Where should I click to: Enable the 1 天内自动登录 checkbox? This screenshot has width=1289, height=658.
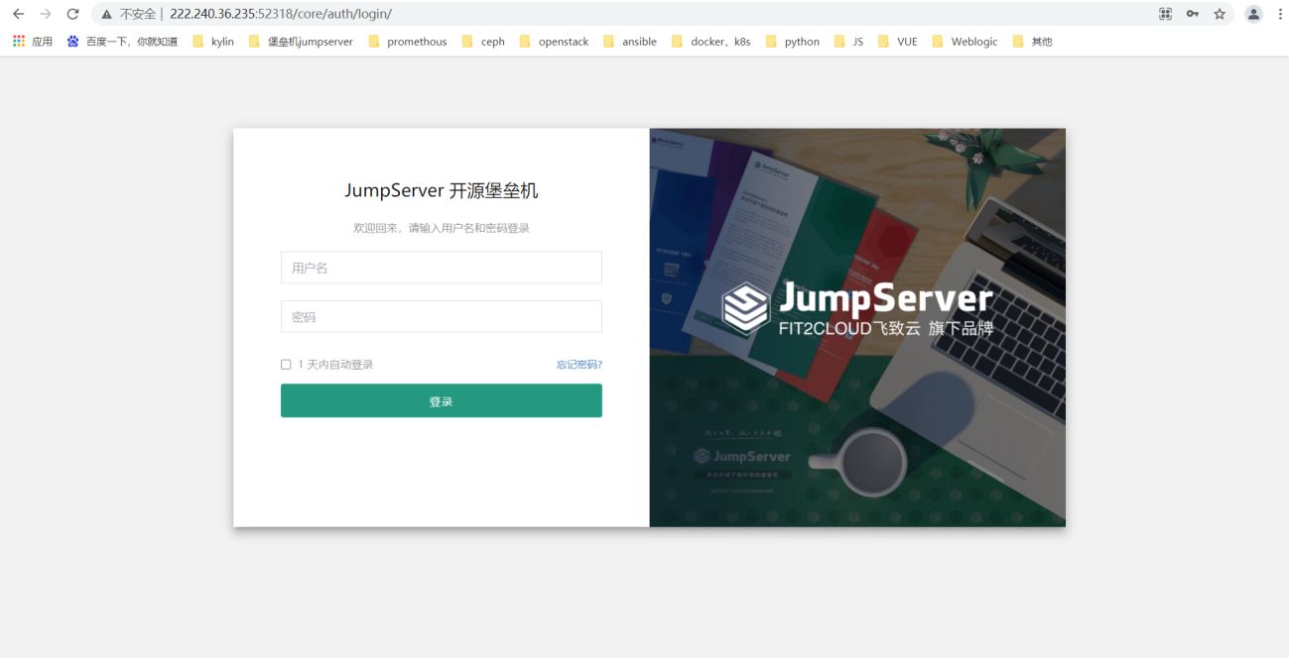point(286,365)
